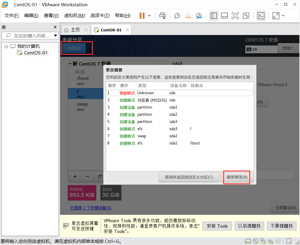Viewport: 300px width, 245px height.
Task: Take a snapshot of the virtual machine
Action: 177,16
